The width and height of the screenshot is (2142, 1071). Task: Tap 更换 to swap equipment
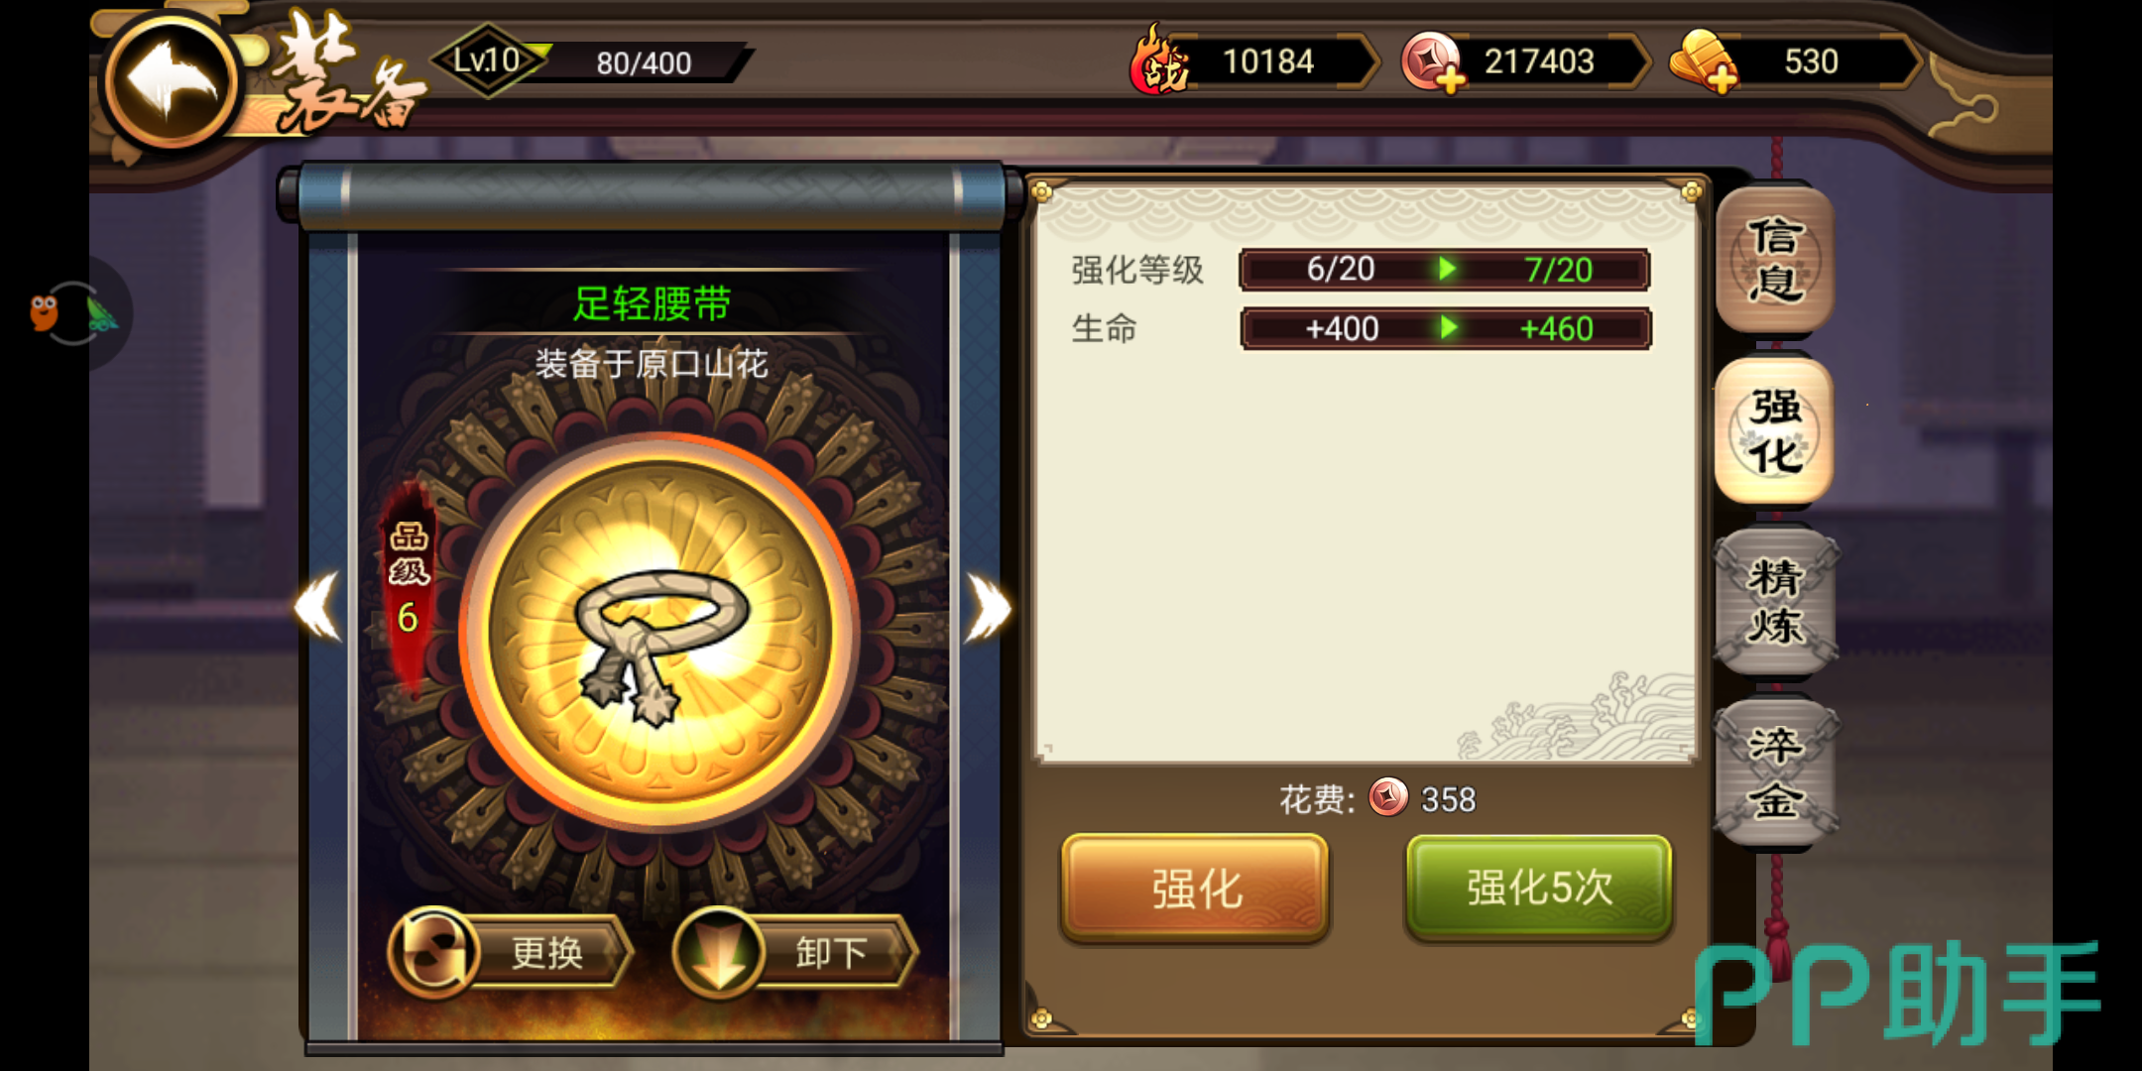pyautogui.click(x=510, y=952)
